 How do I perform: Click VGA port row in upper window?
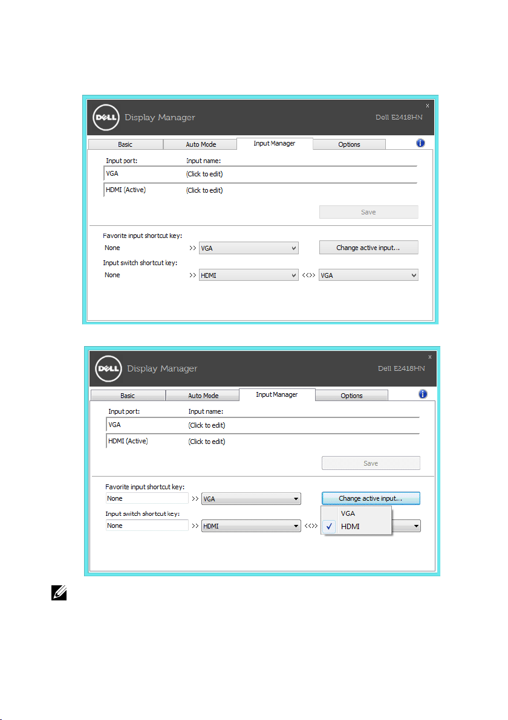pos(260,174)
